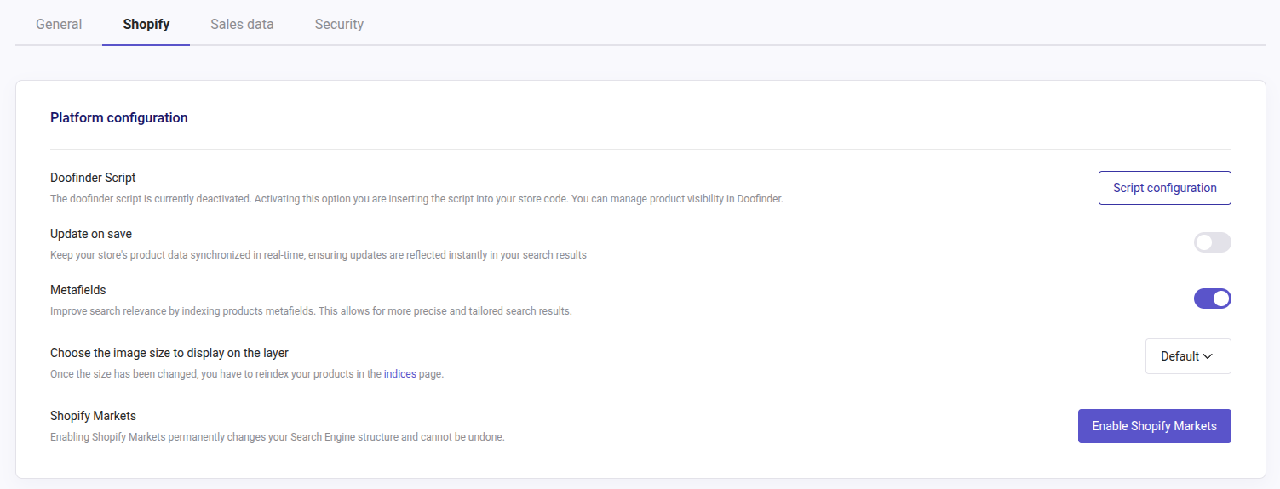Click Enable Shopify Markets button
Image resolution: width=1280 pixels, height=489 pixels.
click(x=1154, y=426)
